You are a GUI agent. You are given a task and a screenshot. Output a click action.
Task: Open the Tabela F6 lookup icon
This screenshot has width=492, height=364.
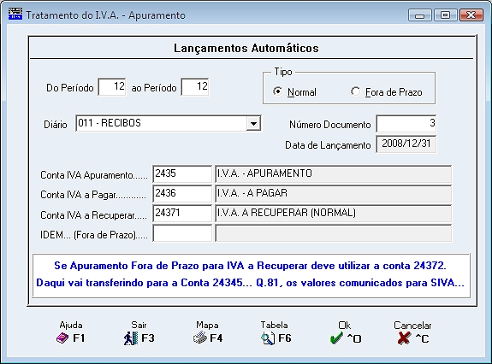click(268, 338)
